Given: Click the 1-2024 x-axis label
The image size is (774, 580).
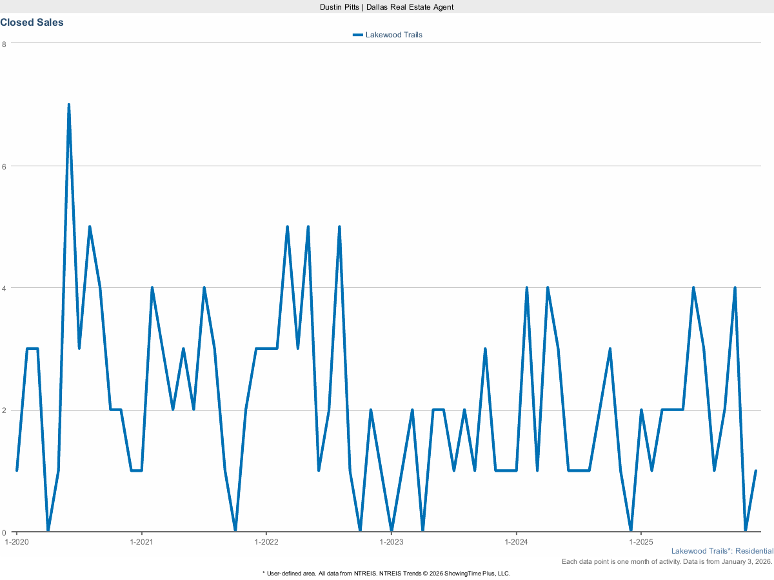Looking at the screenshot, I should [x=516, y=541].
